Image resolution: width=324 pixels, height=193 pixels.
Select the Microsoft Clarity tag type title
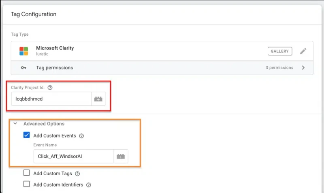(x=55, y=48)
